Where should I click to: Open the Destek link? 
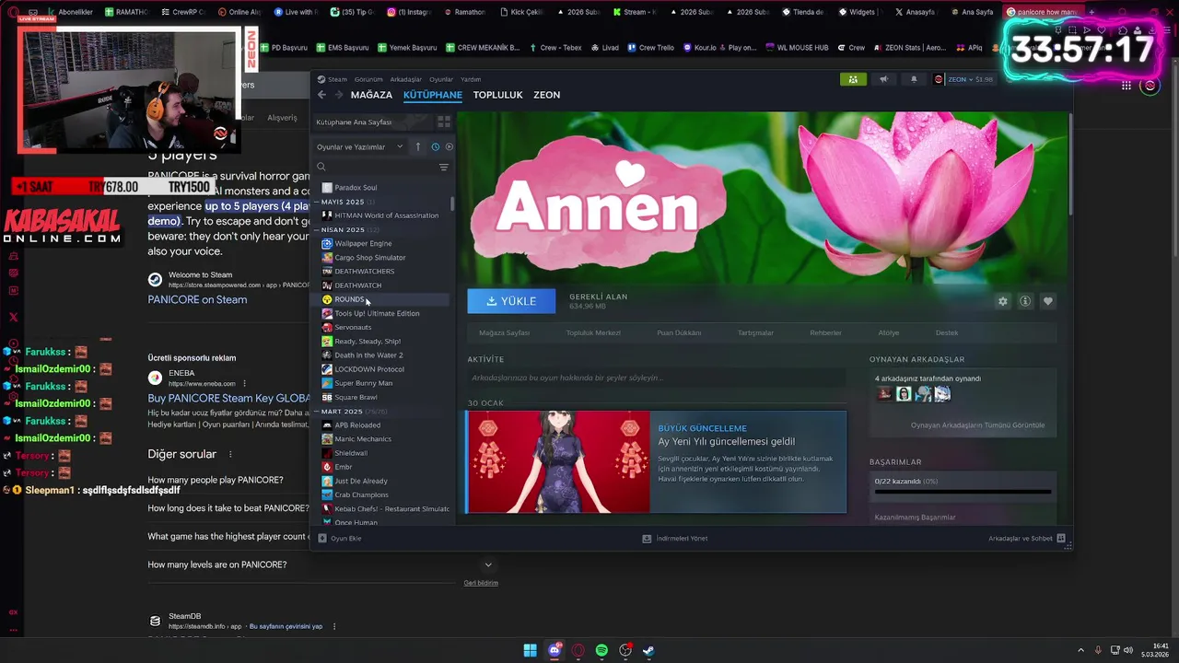click(947, 332)
